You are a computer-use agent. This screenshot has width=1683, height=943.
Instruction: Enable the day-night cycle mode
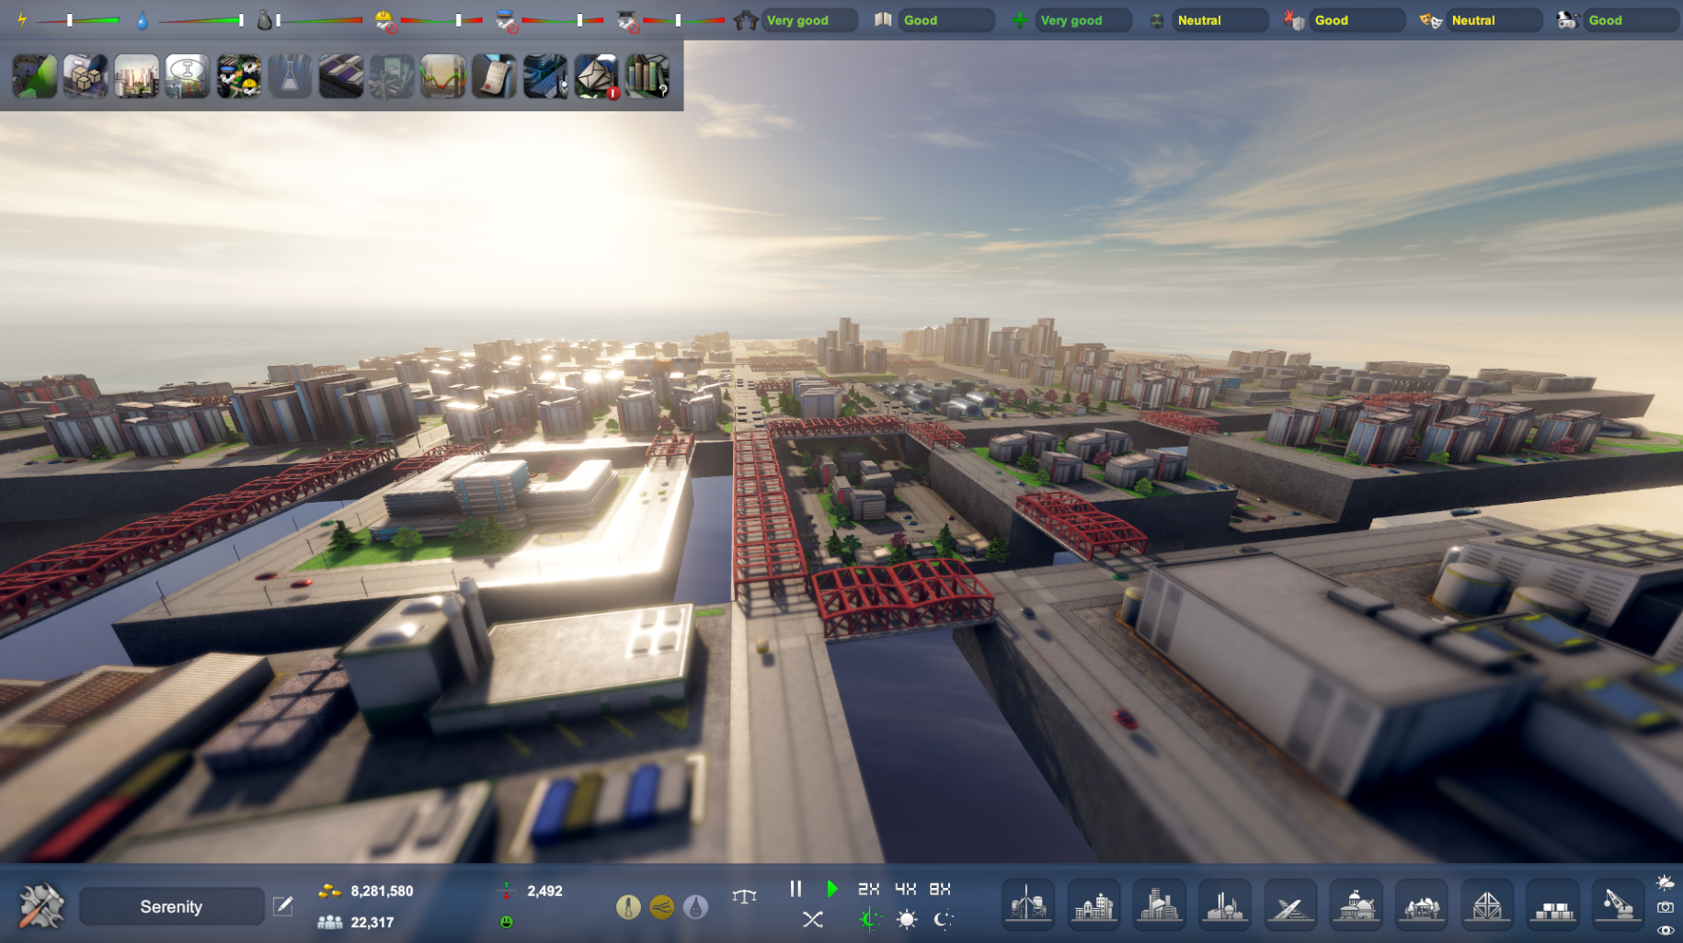(869, 919)
